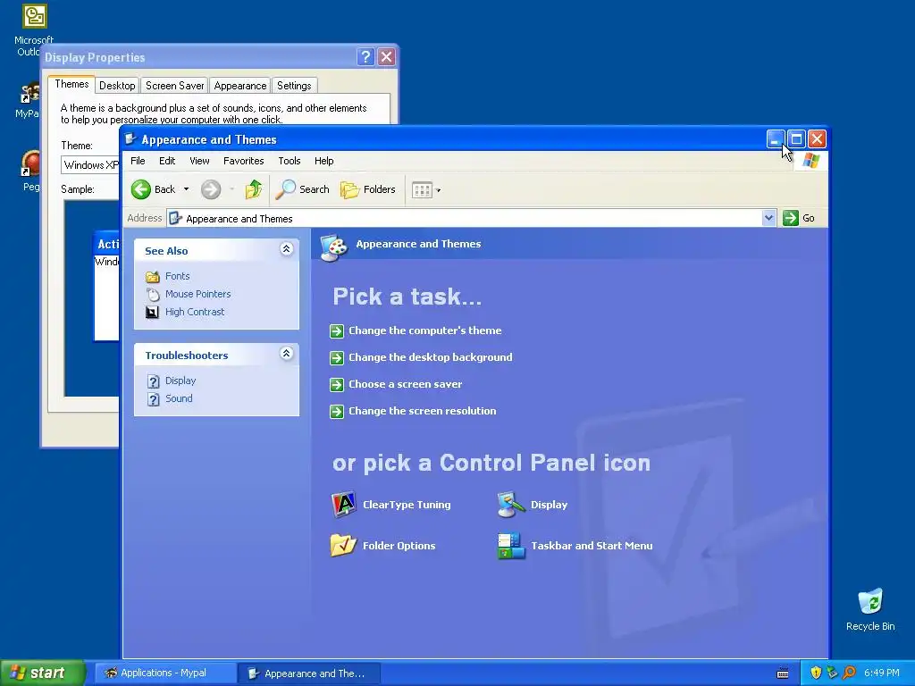
Task: Click the magnifier tray icon
Action: point(849,673)
